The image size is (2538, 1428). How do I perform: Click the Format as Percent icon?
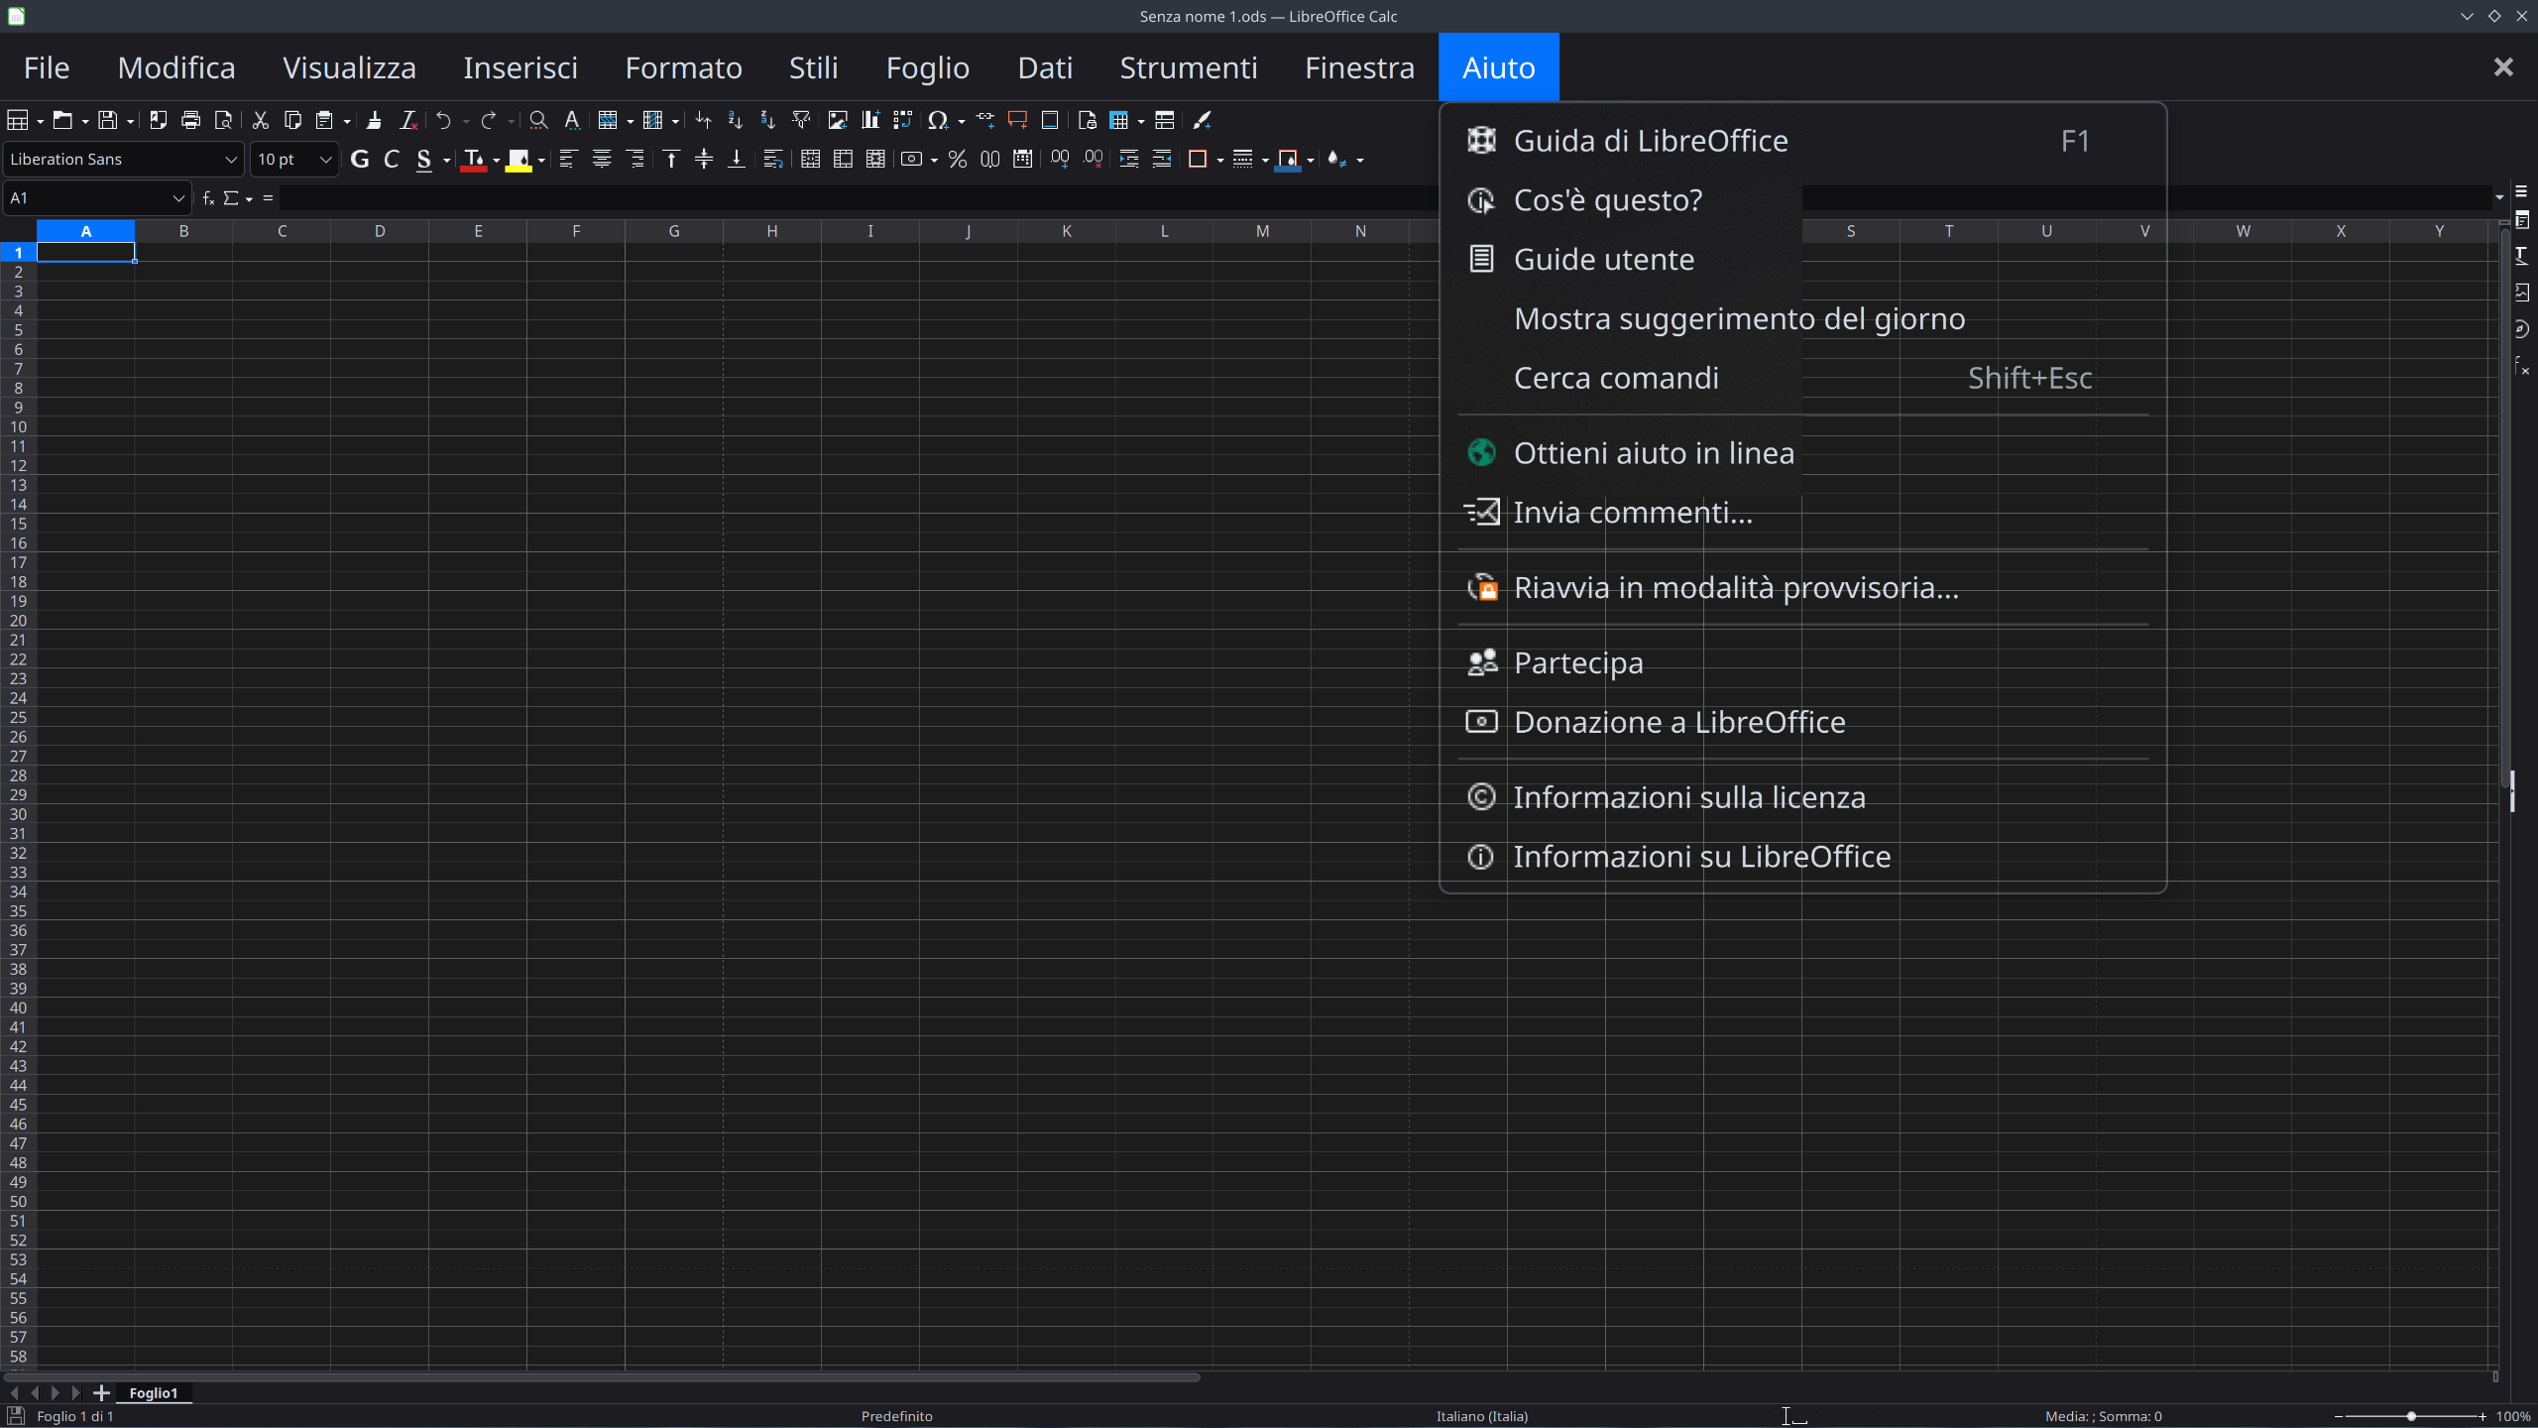pos(957,159)
